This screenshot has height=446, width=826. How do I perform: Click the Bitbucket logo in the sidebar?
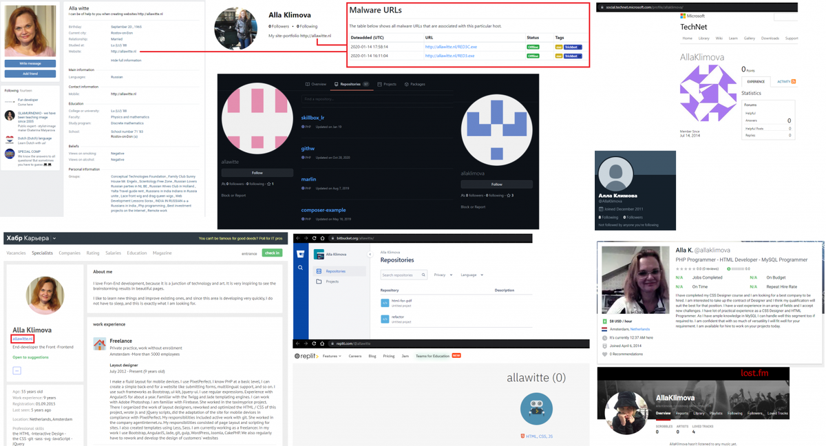pyautogui.click(x=300, y=254)
